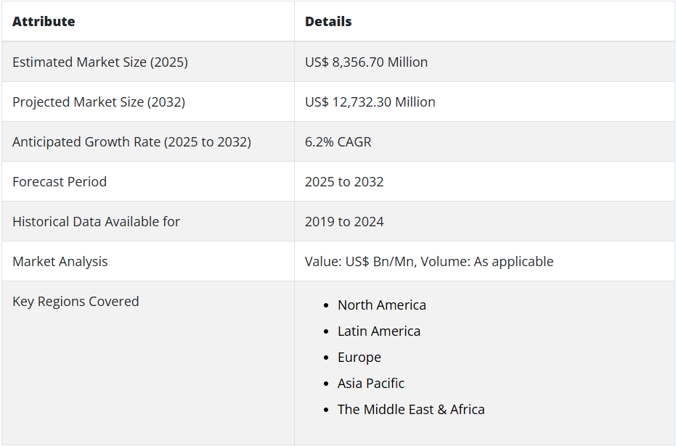Click the Attribute column header
The width and height of the screenshot is (676, 446).
(44, 22)
